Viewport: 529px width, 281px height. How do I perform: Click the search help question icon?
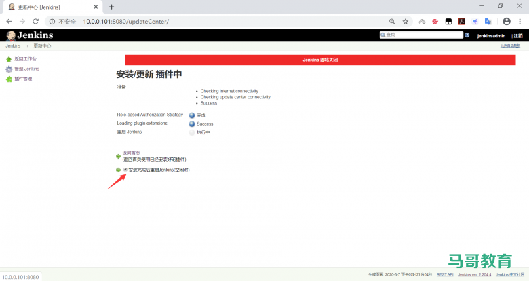coord(467,35)
